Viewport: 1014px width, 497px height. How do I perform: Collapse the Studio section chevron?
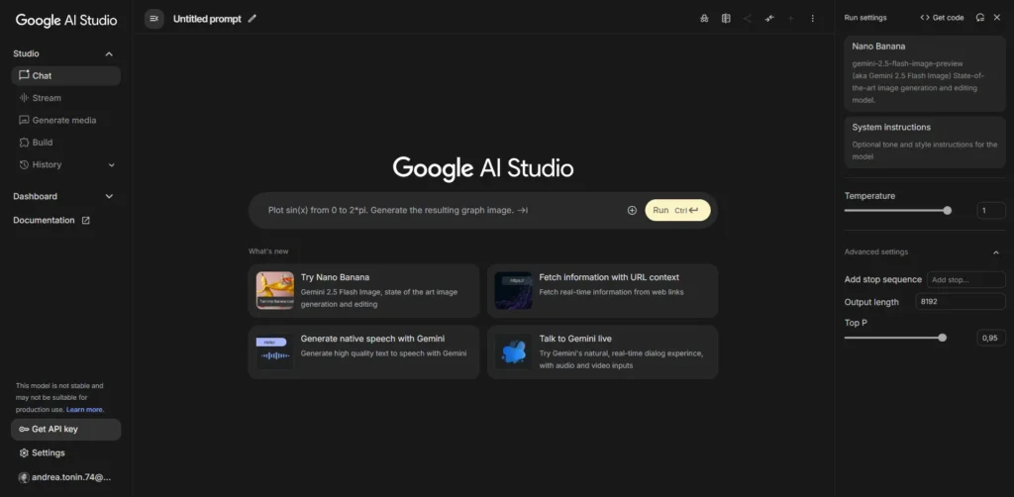109,54
